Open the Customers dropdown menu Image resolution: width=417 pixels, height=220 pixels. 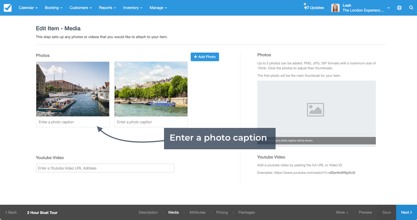[81, 8]
